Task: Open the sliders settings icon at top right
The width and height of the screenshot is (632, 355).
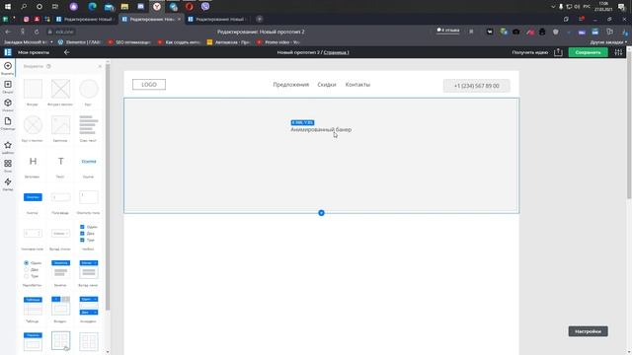Action: point(619,52)
